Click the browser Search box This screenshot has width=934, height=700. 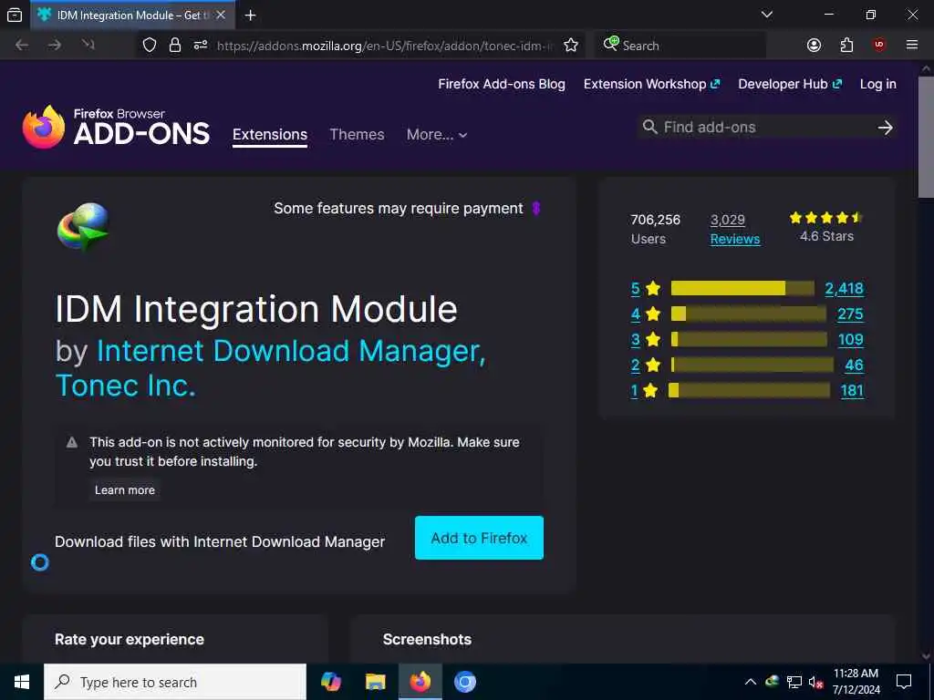pyautogui.click(x=680, y=46)
